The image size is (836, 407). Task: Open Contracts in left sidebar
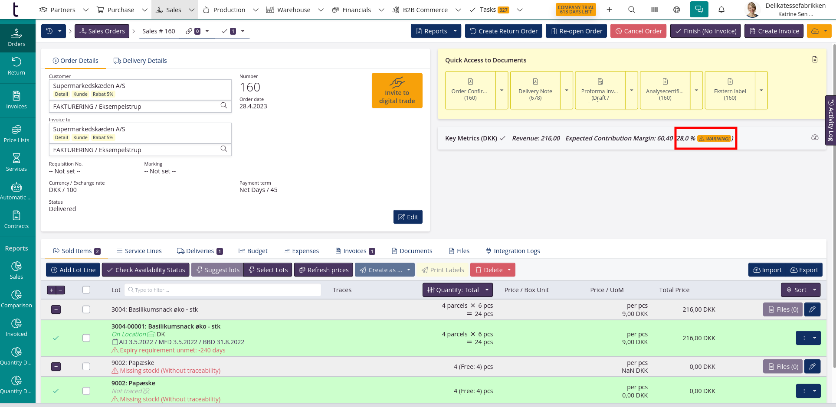click(16, 219)
